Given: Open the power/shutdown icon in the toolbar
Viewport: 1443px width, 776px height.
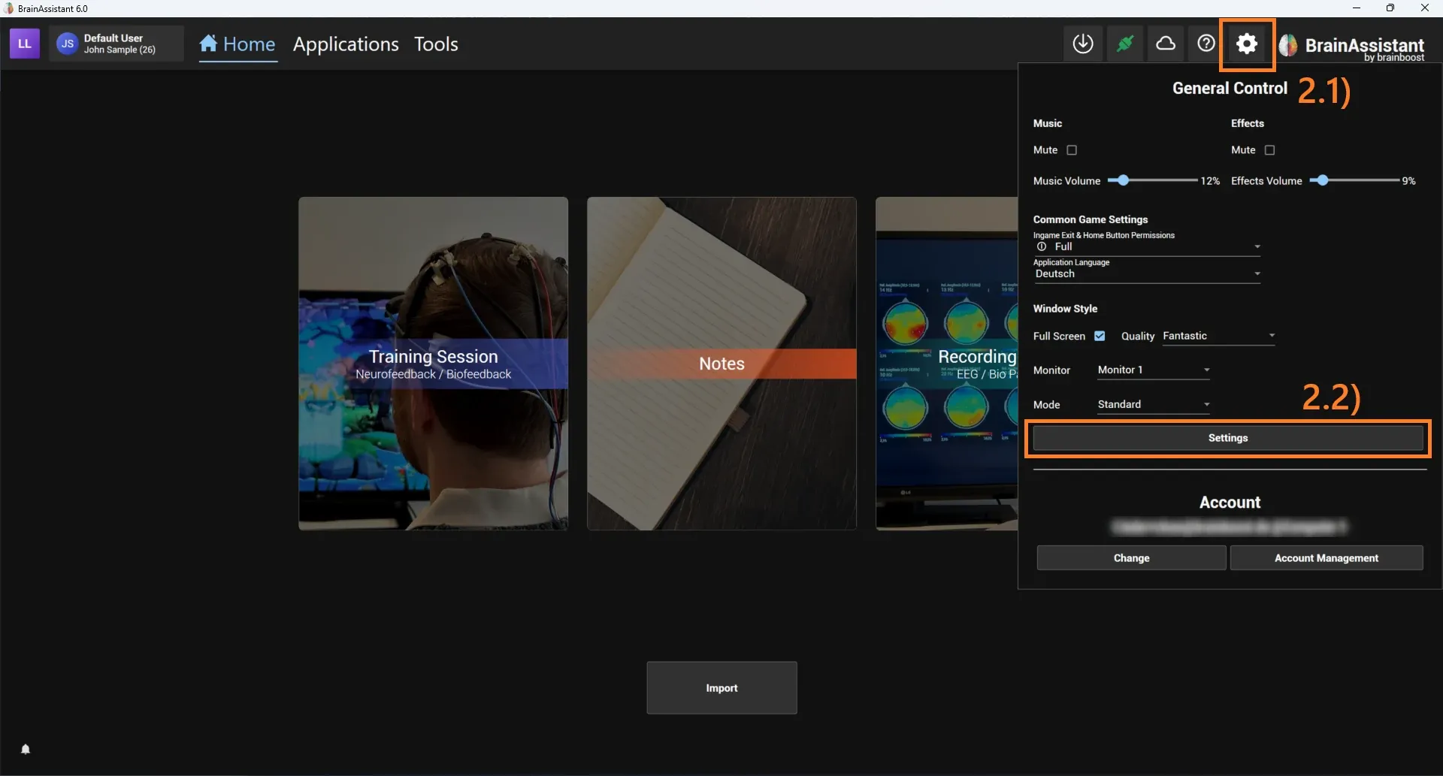Looking at the screenshot, I should click(1083, 44).
